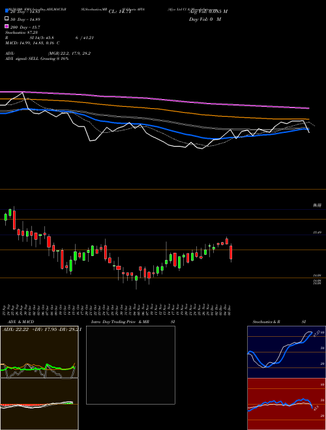Screen dimensions: 326x430
Task: Click the 'Stochastics: 87.28' reading
Action: tap(22, 33)
